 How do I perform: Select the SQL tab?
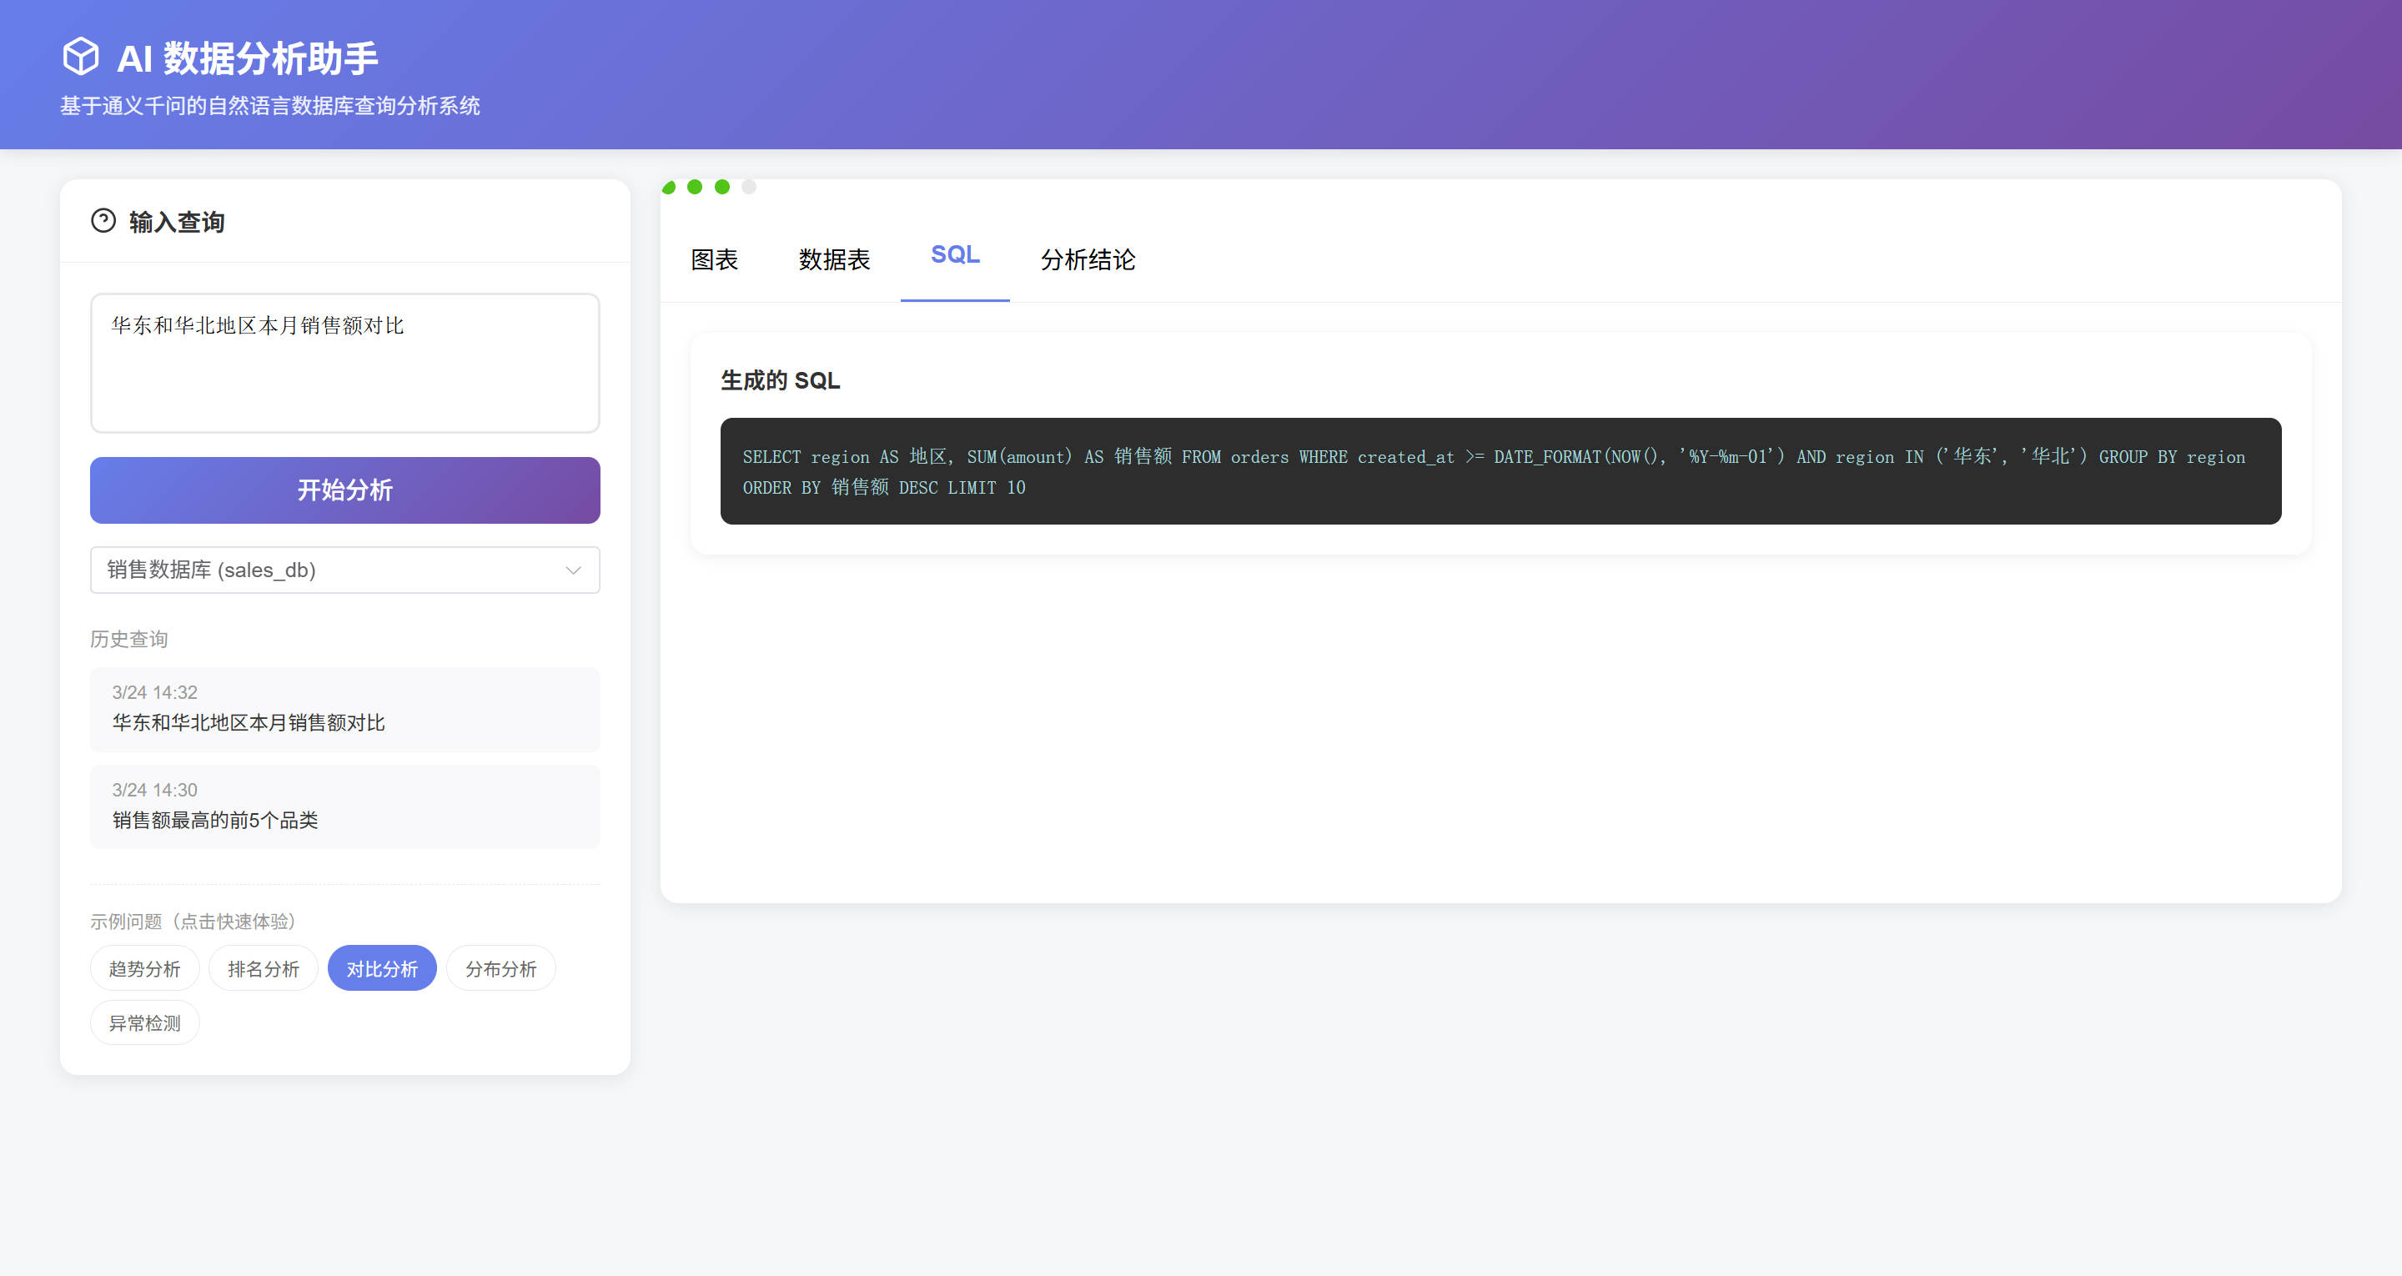coord(955,254)
